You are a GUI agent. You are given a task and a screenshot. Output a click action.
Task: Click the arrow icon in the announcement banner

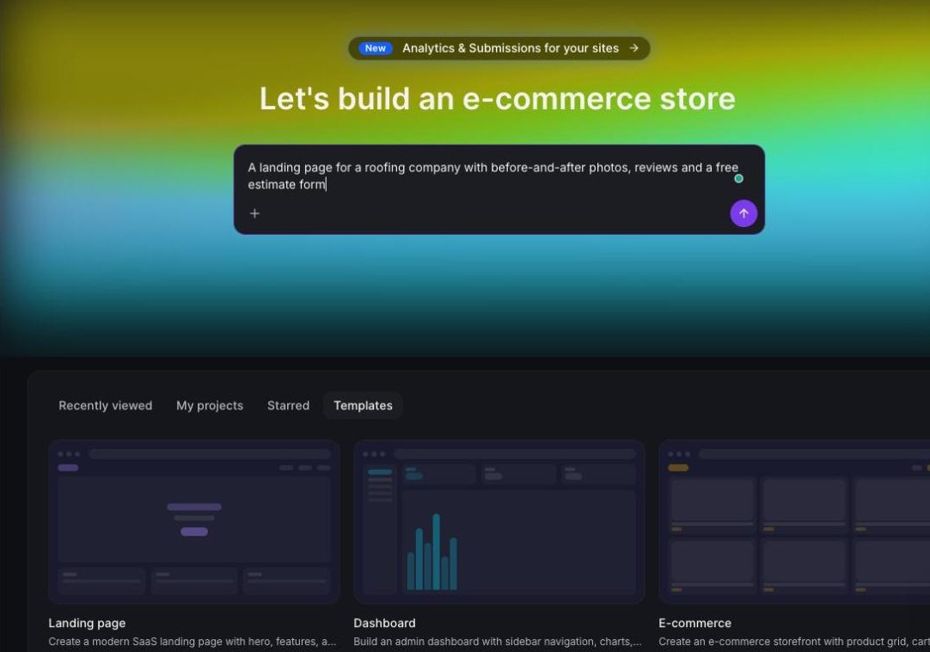634,48
